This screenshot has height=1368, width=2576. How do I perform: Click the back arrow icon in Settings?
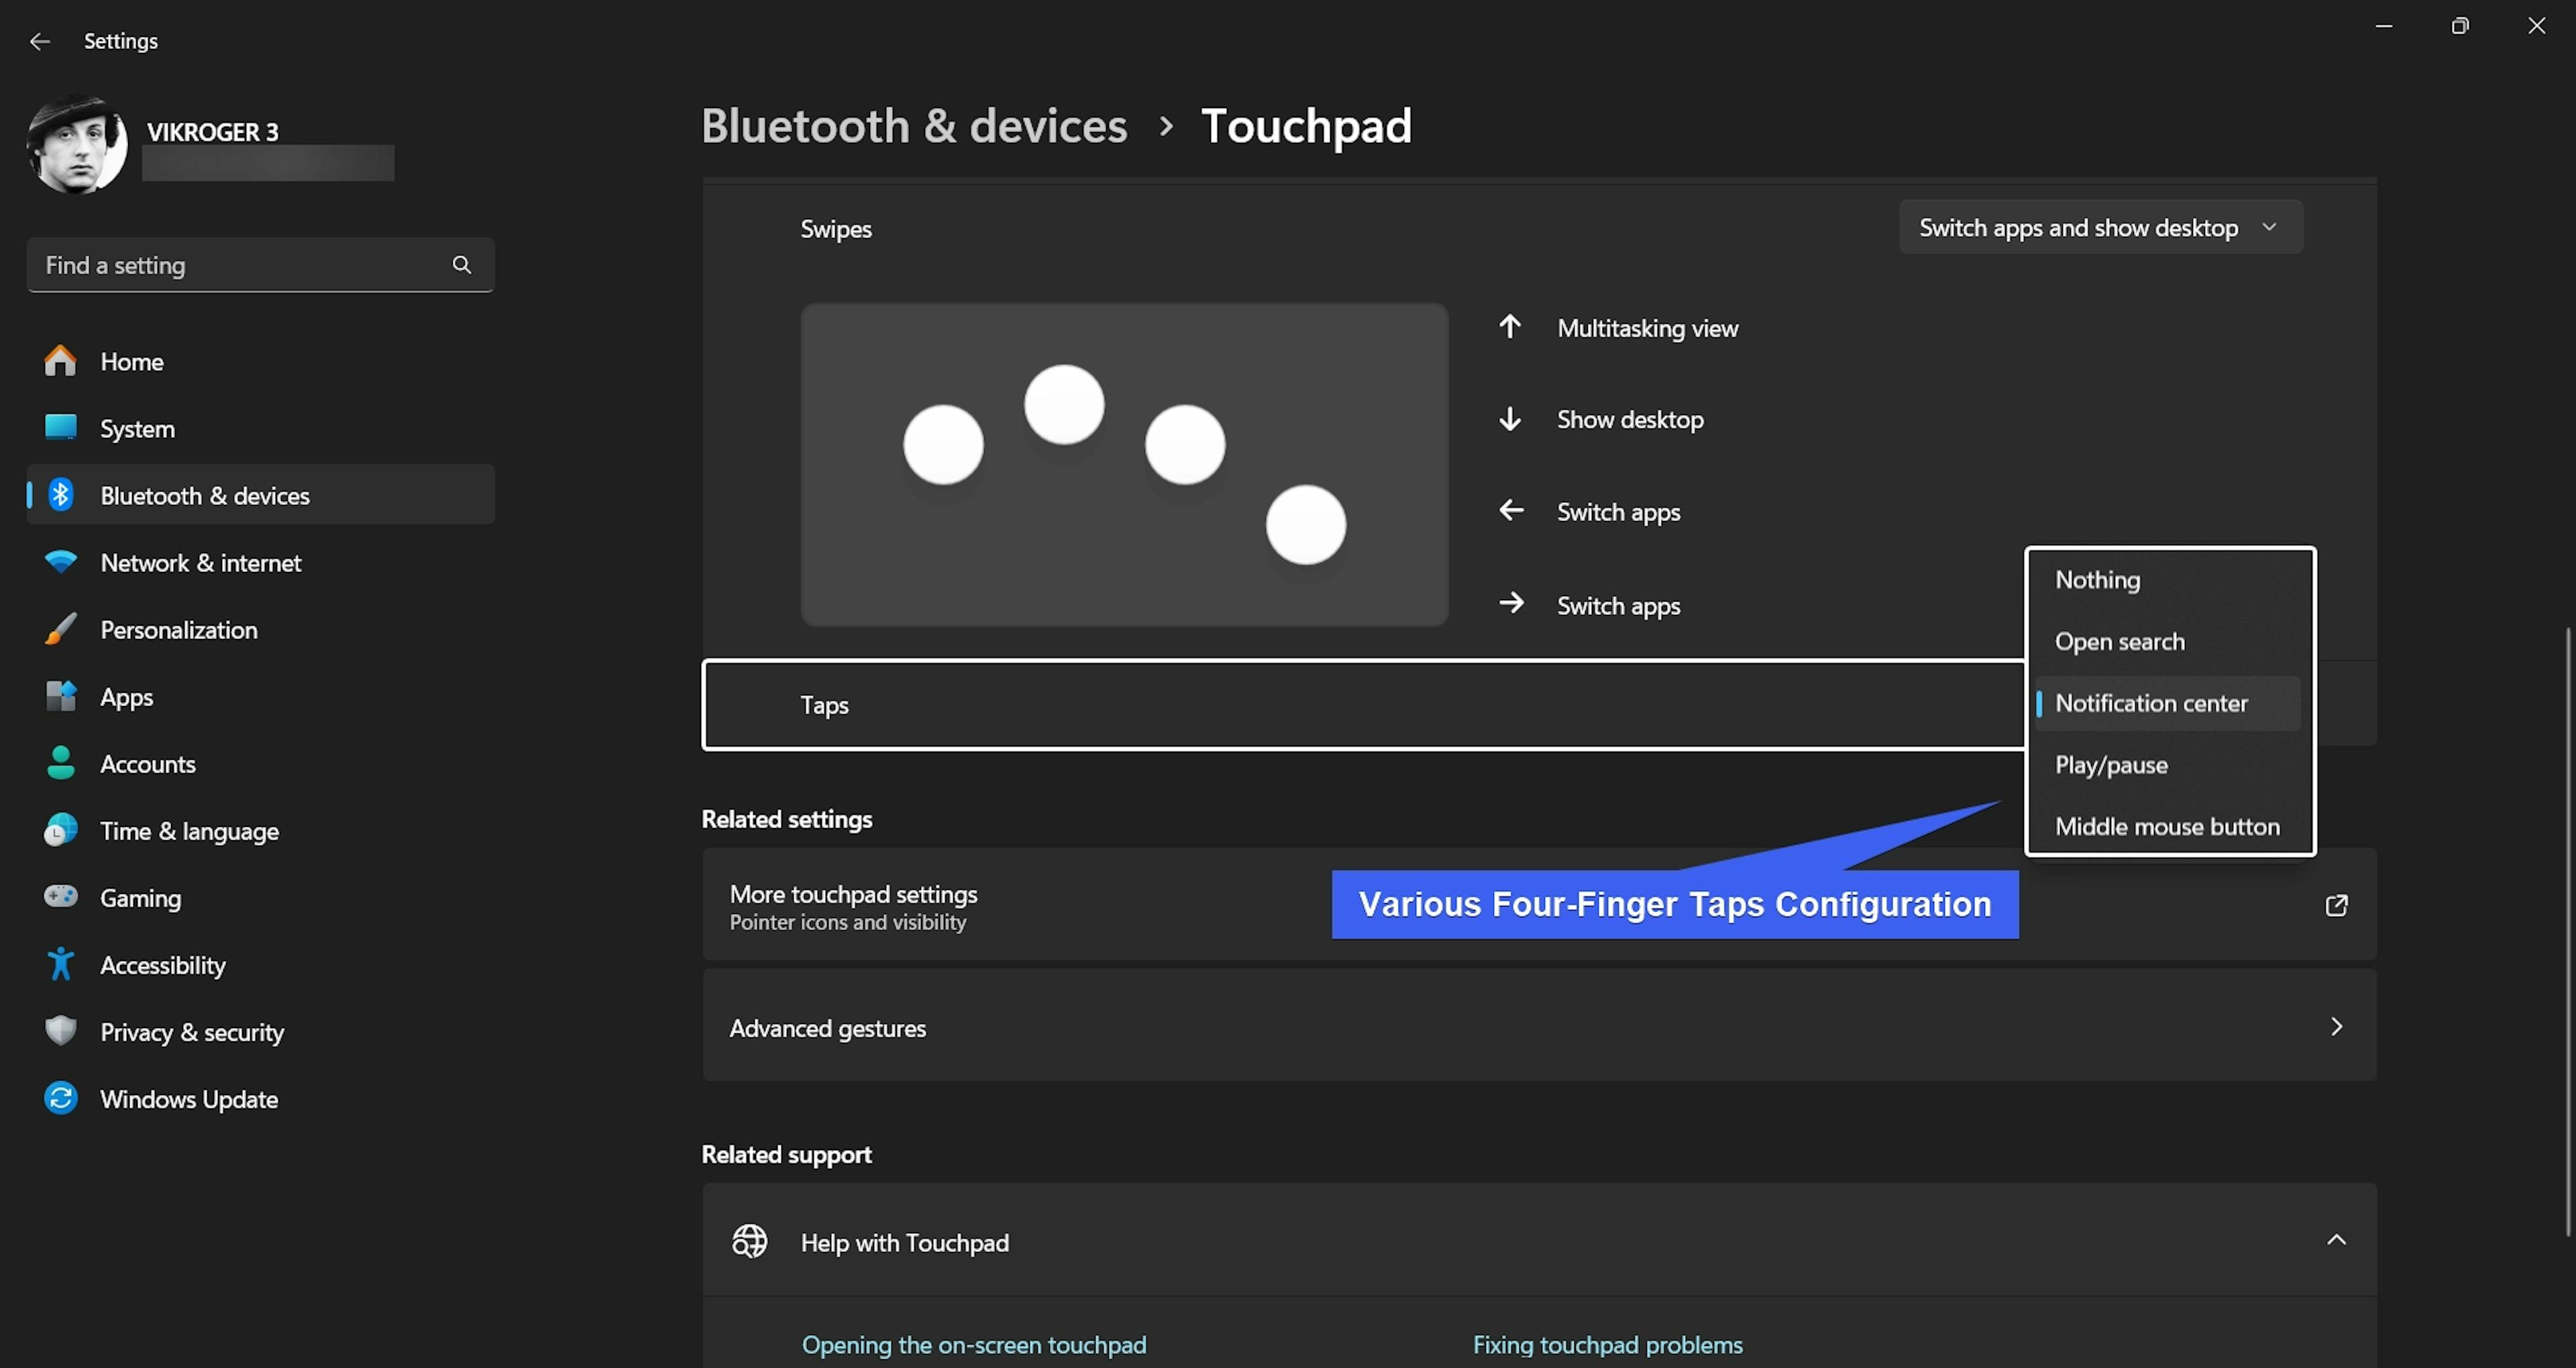coord(40,41)
